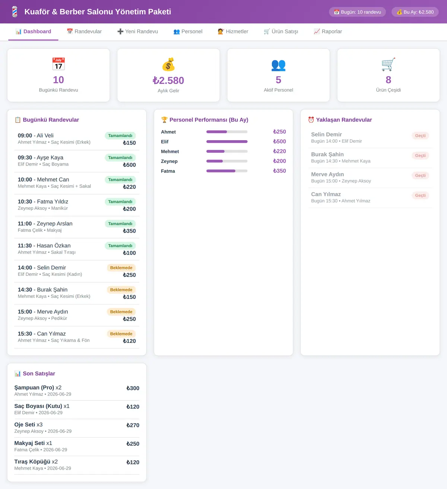Click Beklemede status on Selin Demir appointment

(x=121, y=268)
